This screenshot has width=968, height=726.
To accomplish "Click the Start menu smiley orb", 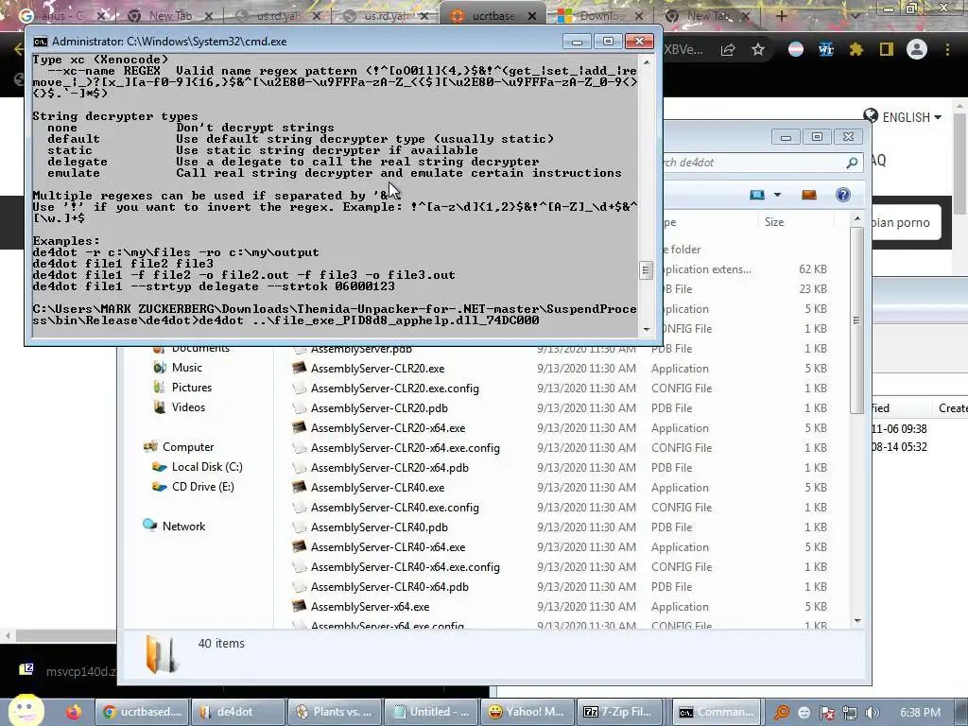I will 26,710.
